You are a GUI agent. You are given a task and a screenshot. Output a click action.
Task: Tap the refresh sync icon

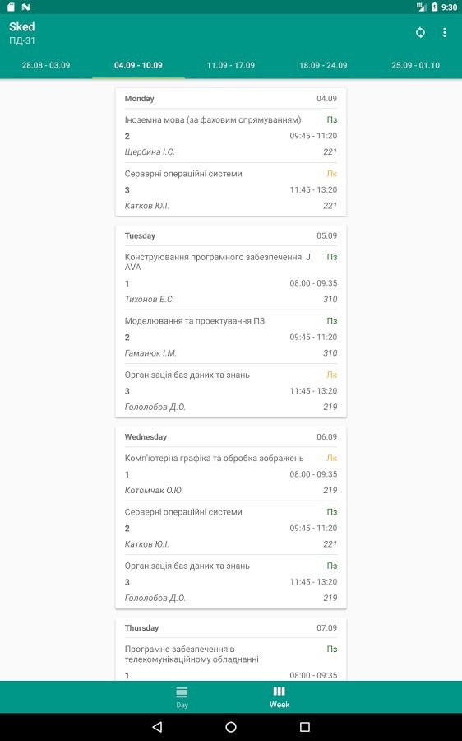420,33
